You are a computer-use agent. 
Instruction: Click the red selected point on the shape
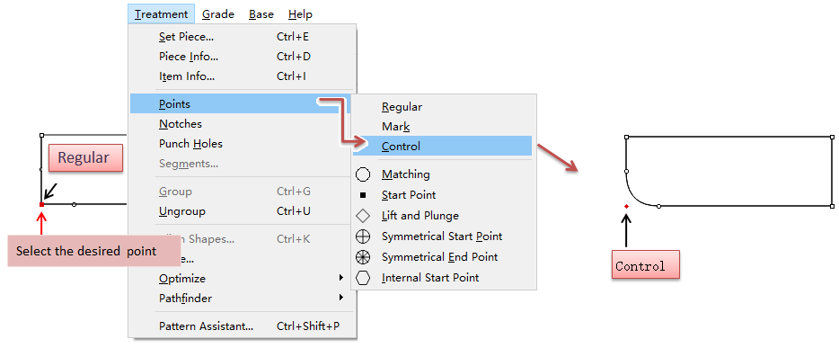(41, 204)
